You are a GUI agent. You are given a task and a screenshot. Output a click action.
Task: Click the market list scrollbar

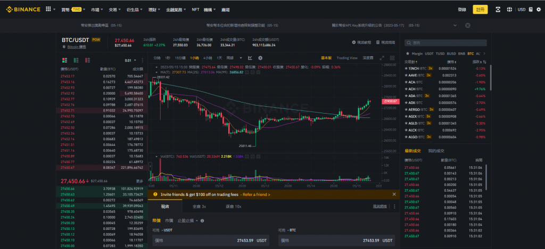(490, 78)
